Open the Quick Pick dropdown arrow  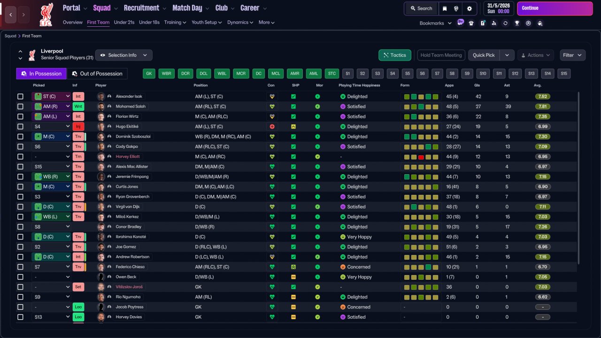(x=507, y=55)
